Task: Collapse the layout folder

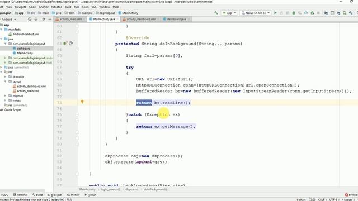Action: [5, 82]
